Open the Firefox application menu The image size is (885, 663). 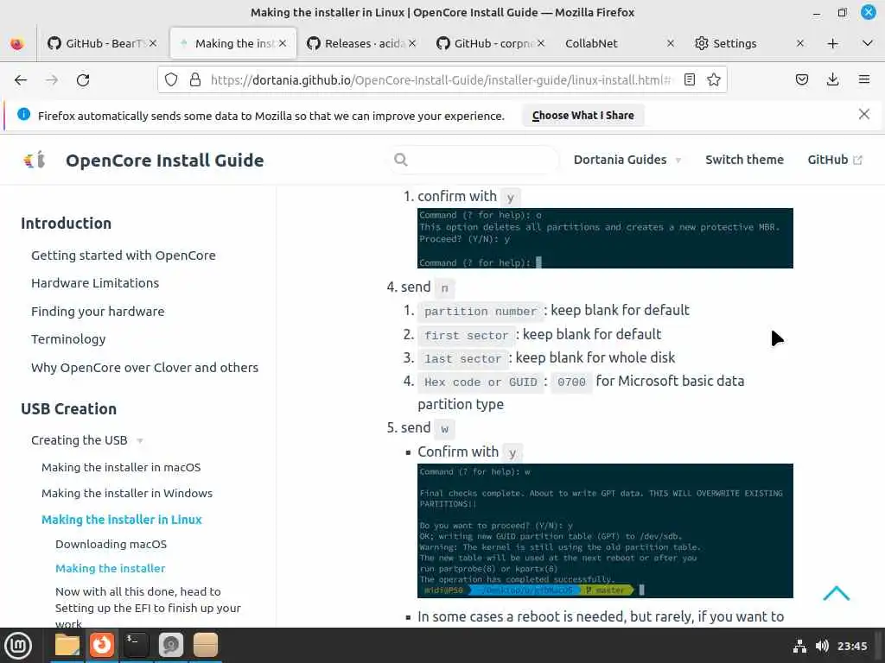(x=864, y=80)
